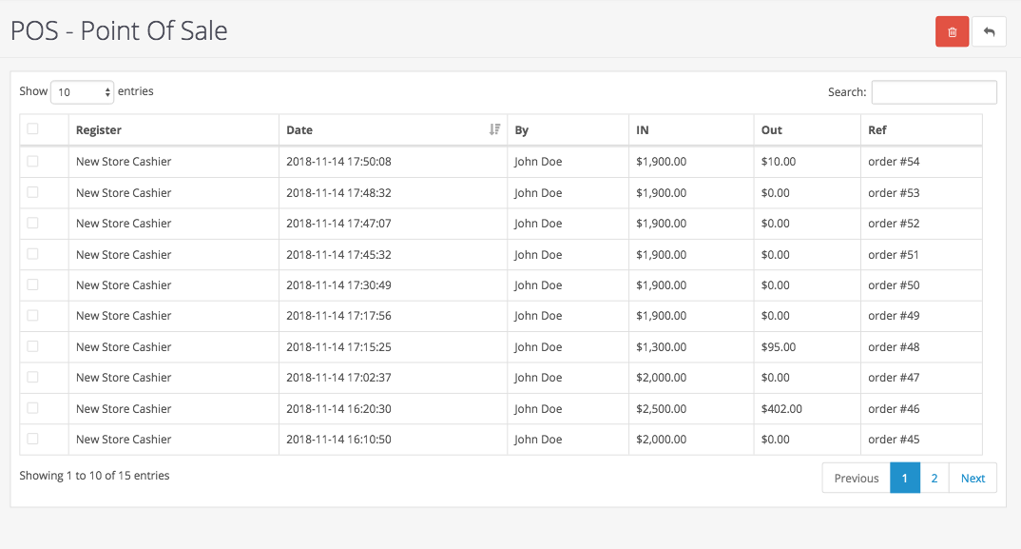1021x549 pixels.
Task: Sort by the IN column header
Action: [x=643, y=130]
